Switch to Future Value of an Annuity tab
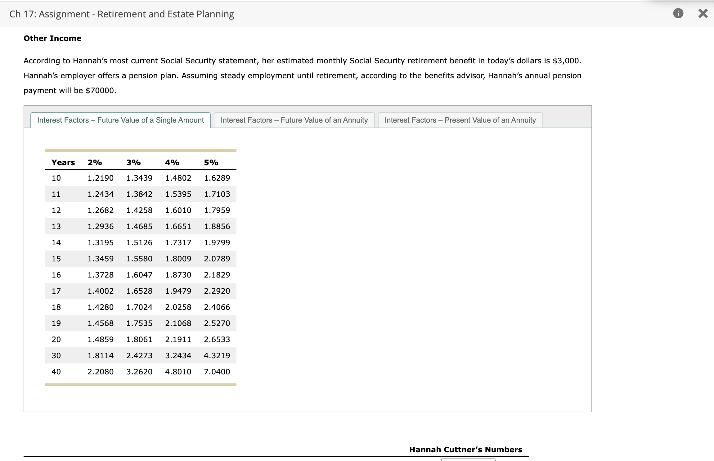 tap(294, 120)
